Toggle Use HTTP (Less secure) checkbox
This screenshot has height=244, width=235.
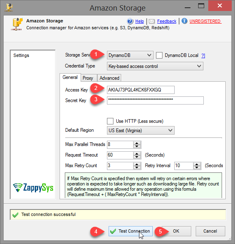tap(110, 121)
